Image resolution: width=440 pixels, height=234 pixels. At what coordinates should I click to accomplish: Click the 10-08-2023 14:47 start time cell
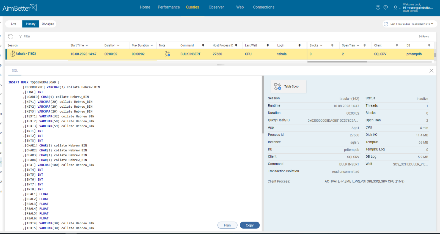83,54
